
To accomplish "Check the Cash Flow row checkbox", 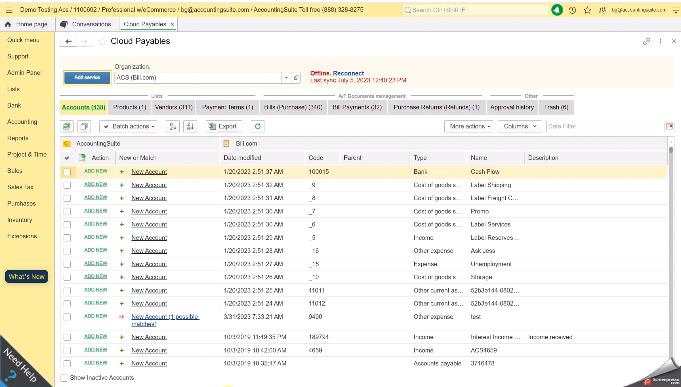I will click(67, 172).
